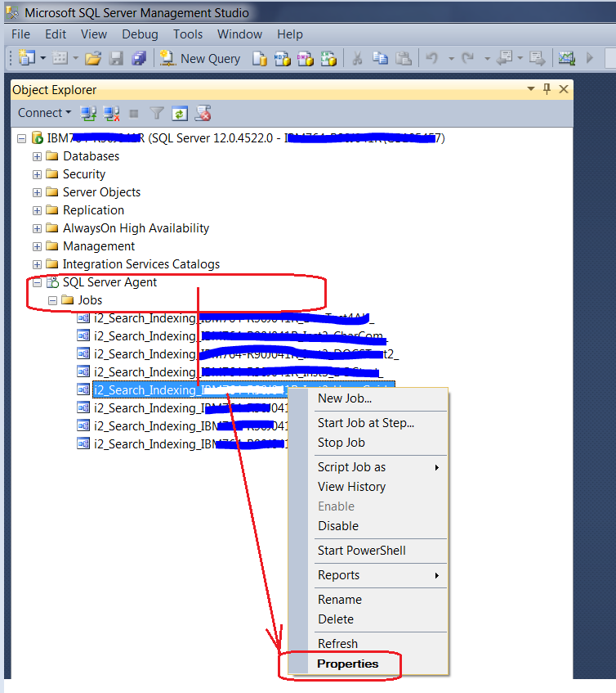Click the Start green arrow icon
The height and width of the screenshot is (693, 616).
590,58
